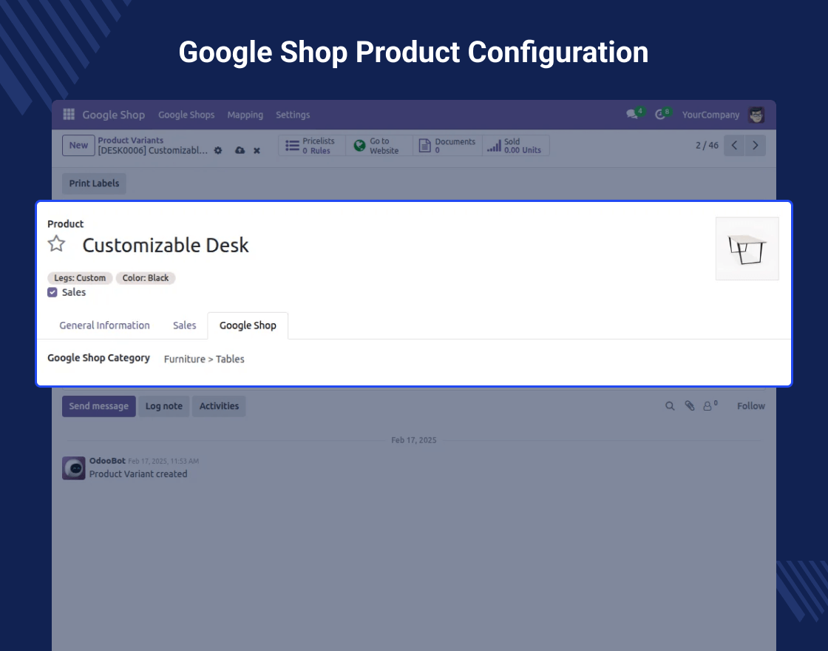828x651 pixels.
Task: Open Documents stat button
Action: coord(447,145)
